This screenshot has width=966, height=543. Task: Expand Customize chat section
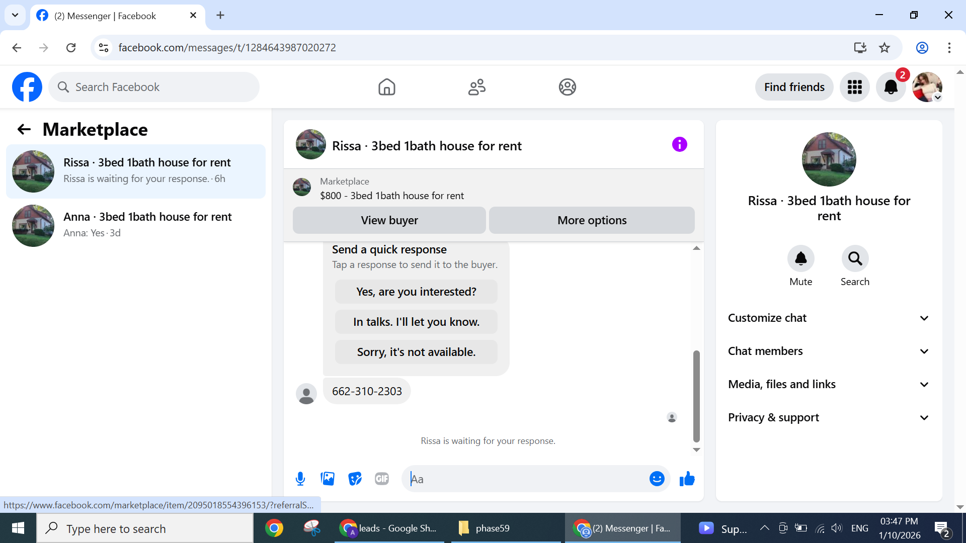click(x=828, y=318)
